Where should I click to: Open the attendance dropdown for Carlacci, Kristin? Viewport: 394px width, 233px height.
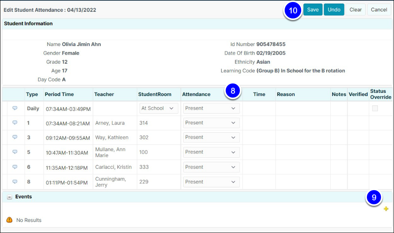tap(211, 167)
